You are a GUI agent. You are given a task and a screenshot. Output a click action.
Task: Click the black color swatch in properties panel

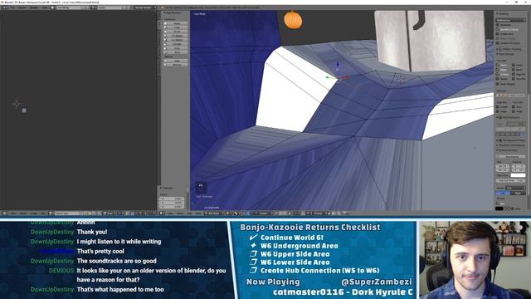pyautogui.click(x=499, y=208)
